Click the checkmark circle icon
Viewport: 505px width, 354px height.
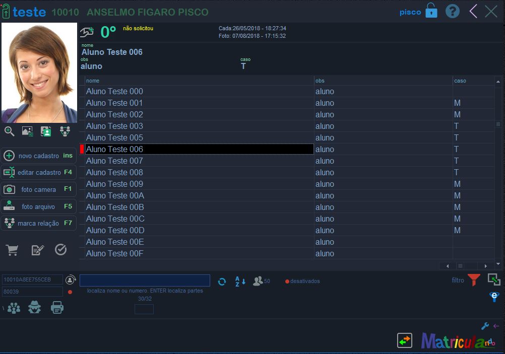(60, 250)
